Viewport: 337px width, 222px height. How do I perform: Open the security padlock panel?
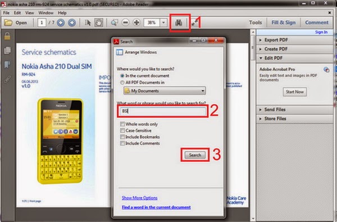point(7,36)
